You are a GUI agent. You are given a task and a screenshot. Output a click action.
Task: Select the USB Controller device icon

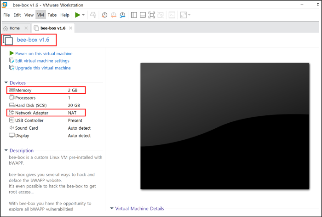click(x=11, y=120)
